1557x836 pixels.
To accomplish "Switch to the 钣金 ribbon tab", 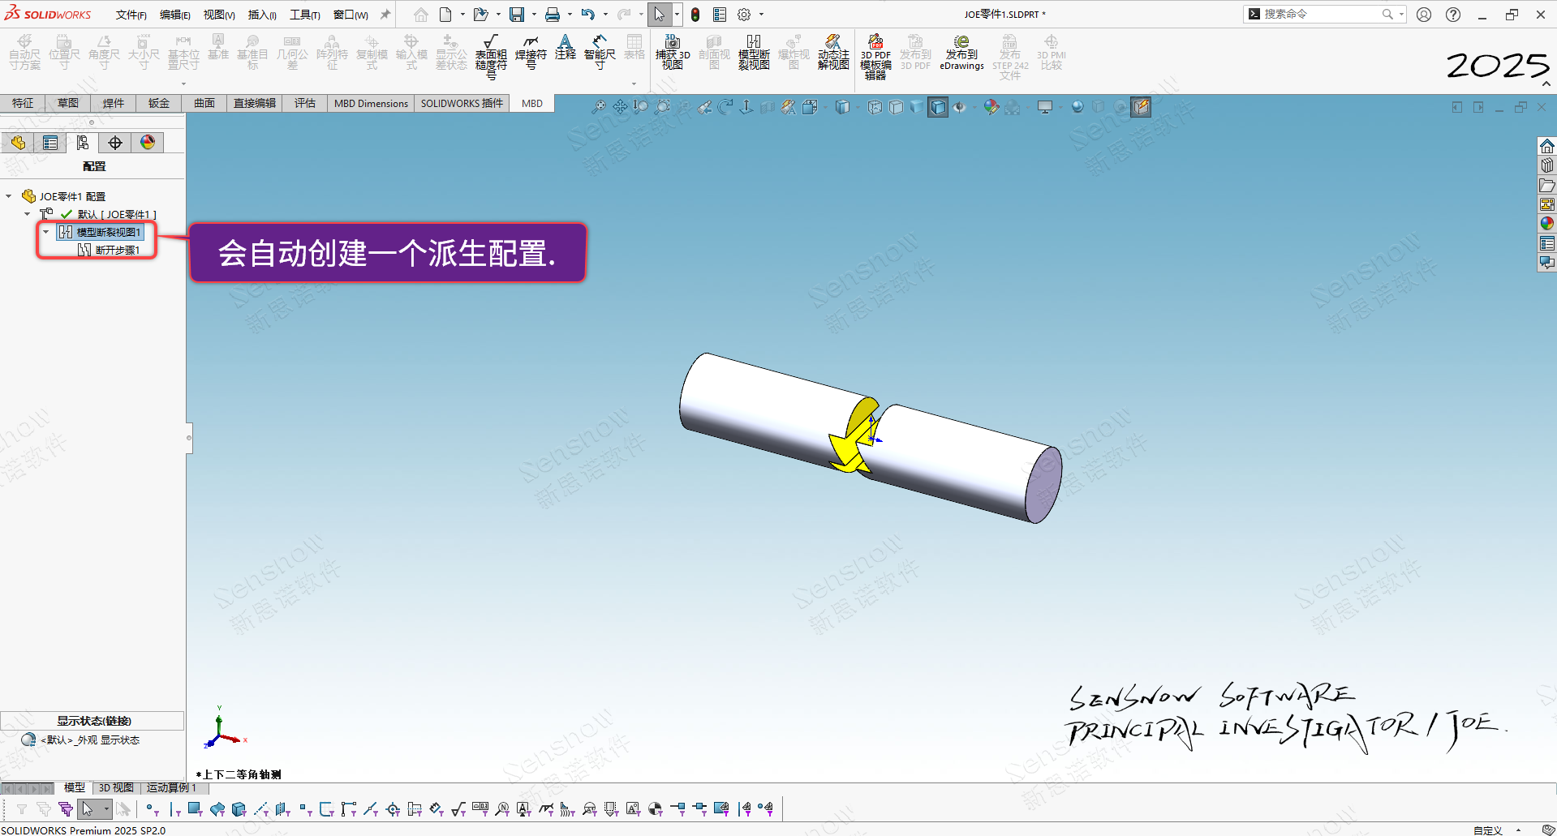I will 159,103.
